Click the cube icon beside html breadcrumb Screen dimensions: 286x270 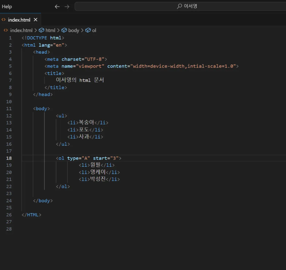point(41,30)
